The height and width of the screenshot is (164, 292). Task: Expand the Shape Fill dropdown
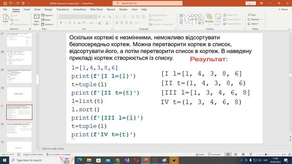231,15
